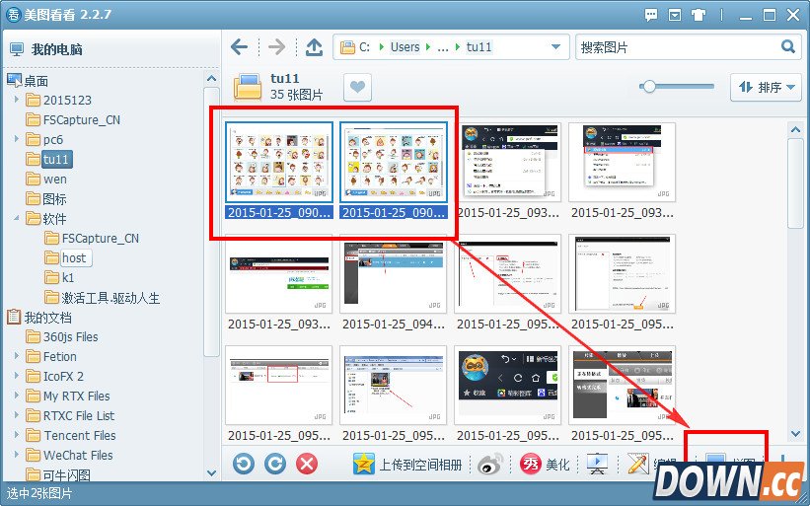This screenshot has height=506, width=810.
Task: Click the rotate left (counterclockwise) icon
Action: tap(244, 464)
